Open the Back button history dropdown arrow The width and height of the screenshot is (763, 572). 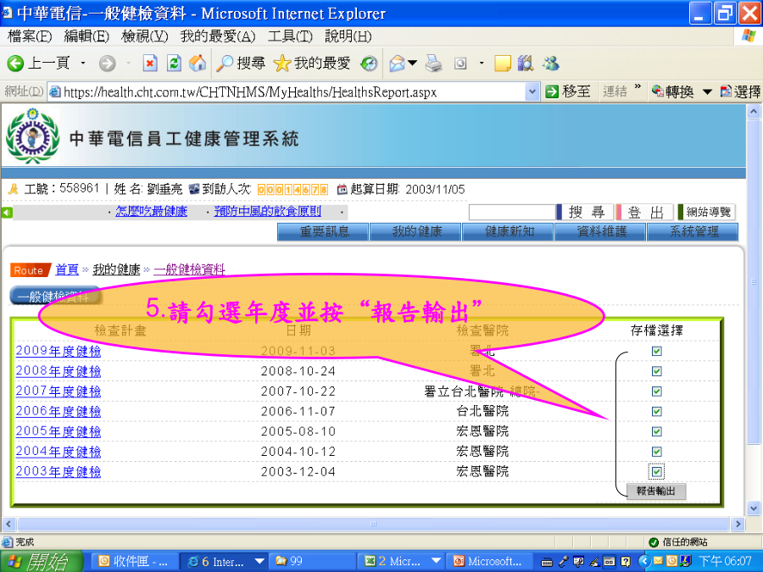pyautogui.click(x=83, y=64)
